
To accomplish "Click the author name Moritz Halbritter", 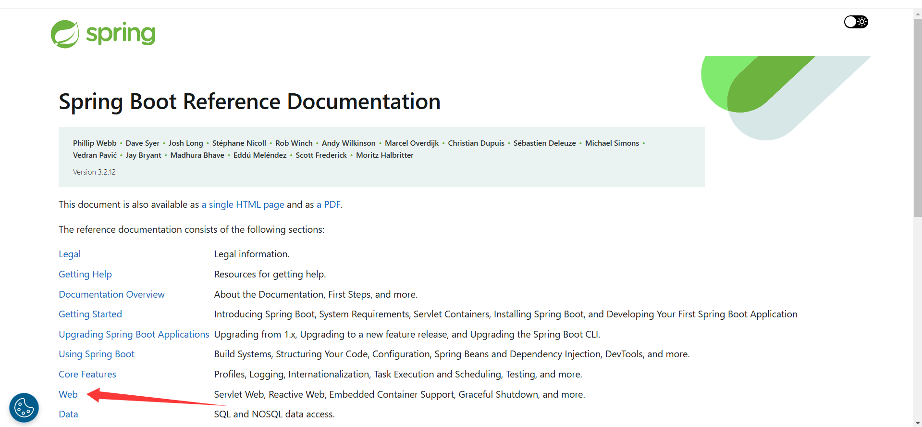I will point(385,155).
